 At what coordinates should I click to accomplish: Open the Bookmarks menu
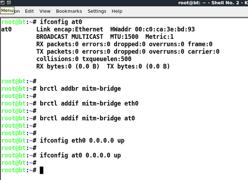69,11
